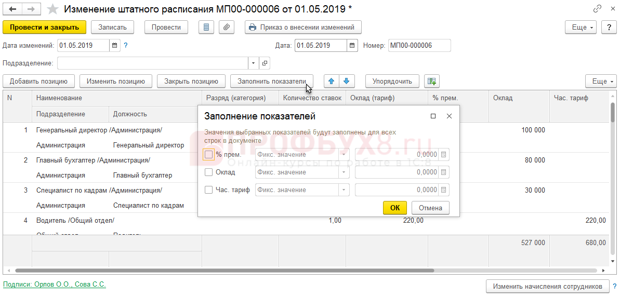
Task: Maximize the Заполнение показателей dialog
Action: tap(433, 116)
